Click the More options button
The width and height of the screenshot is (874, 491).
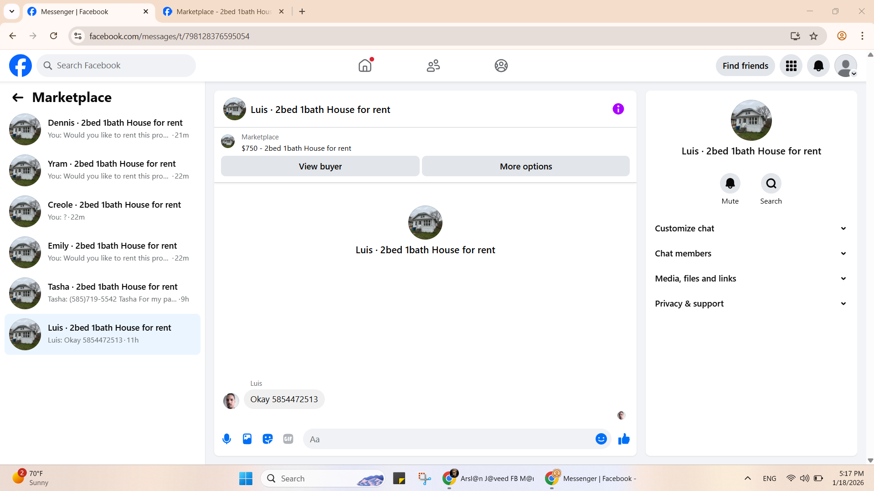click(526, 166)
